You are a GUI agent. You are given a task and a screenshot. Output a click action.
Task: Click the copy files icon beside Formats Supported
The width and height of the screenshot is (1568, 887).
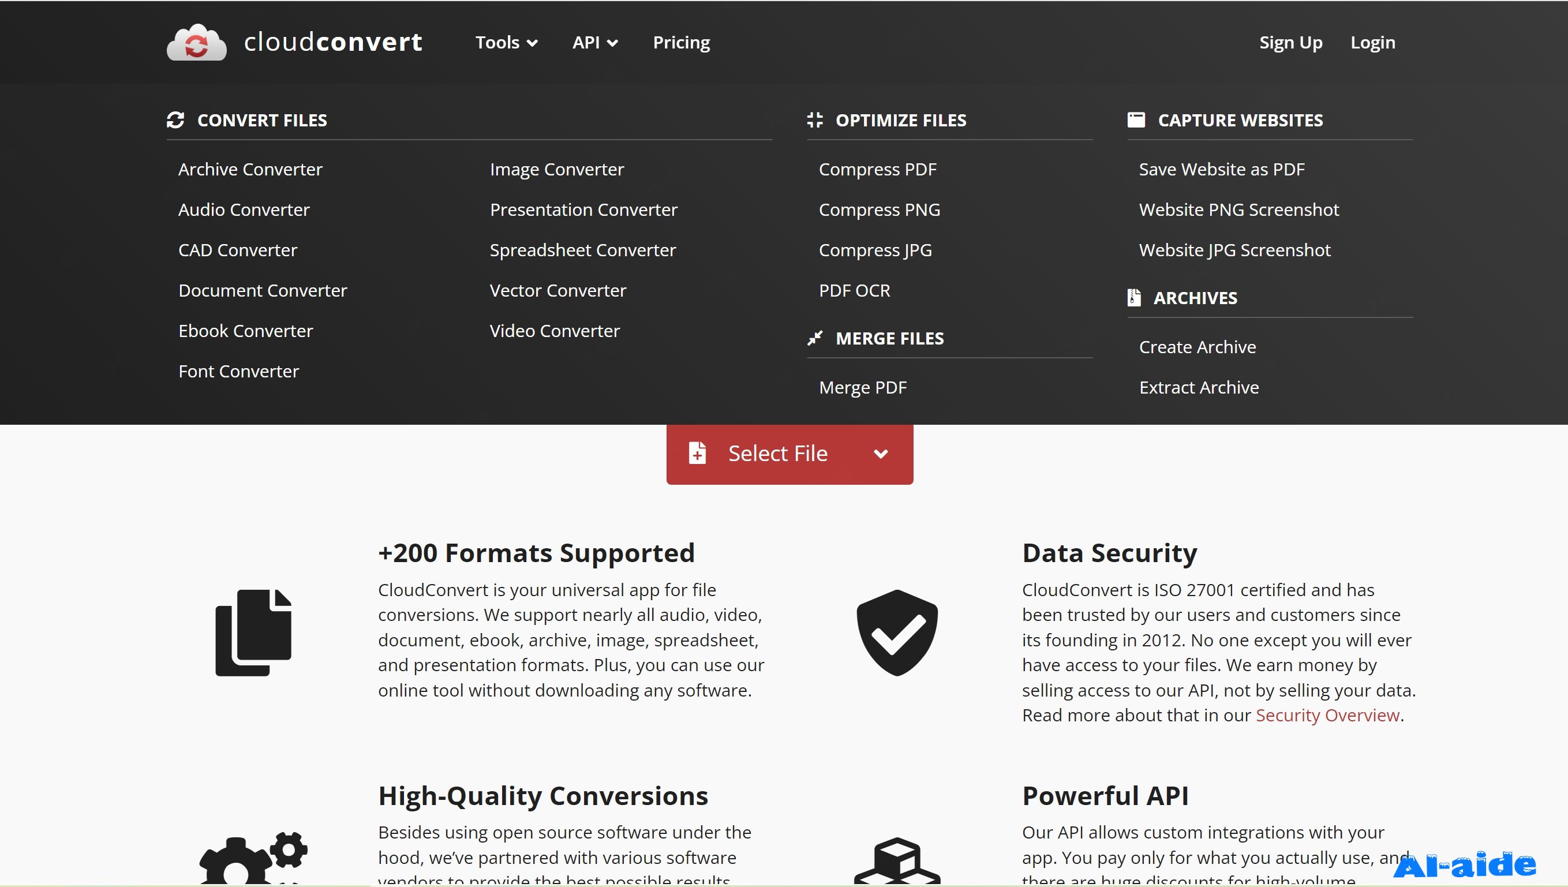click(253, 633)
